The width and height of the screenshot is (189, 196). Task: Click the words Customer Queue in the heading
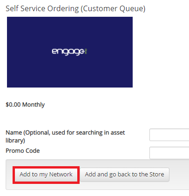pyautogui.click(x=113, y=8)
